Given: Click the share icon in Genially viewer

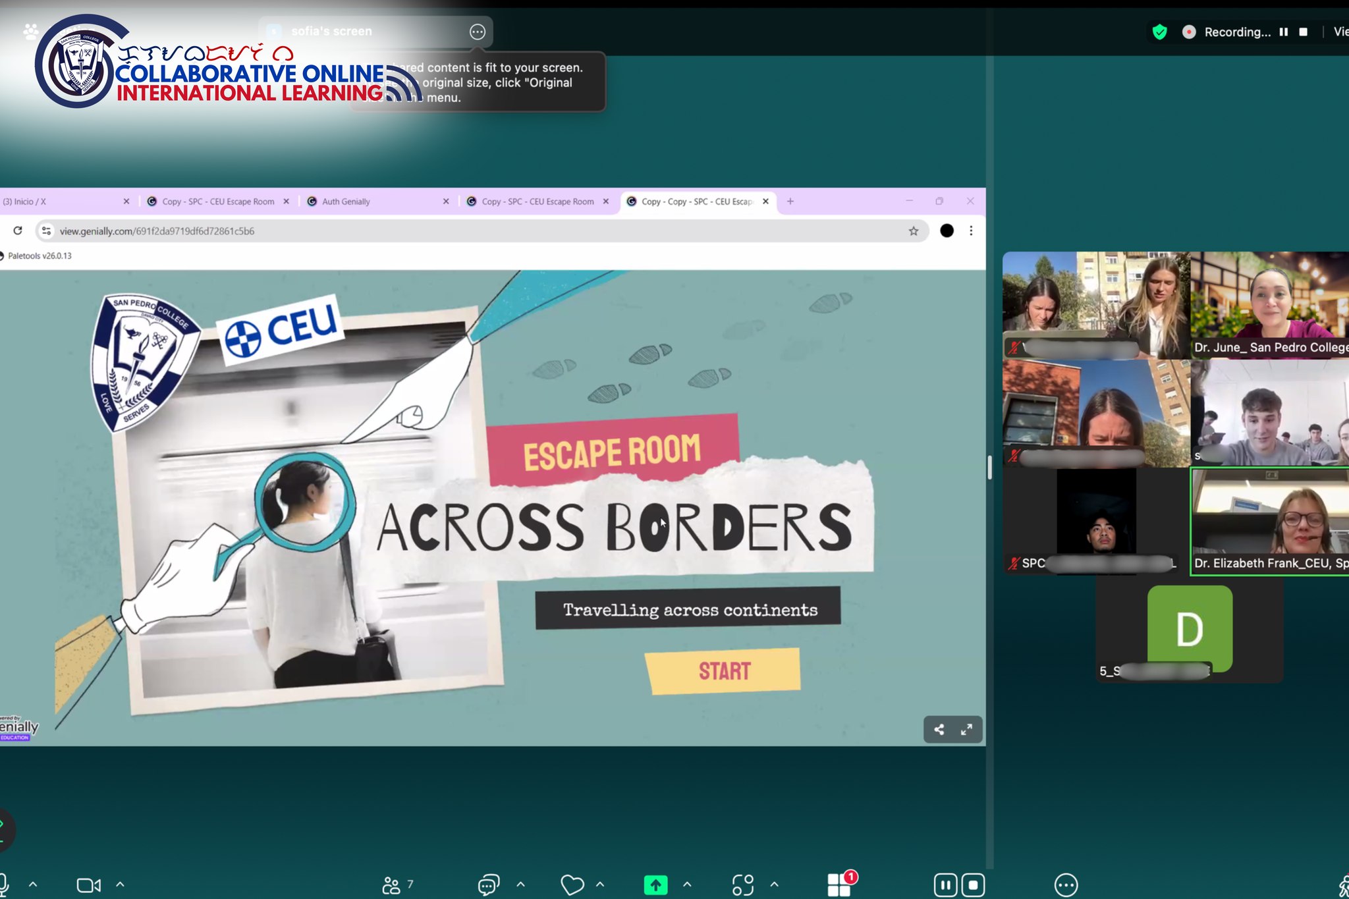Looking at the screenshot, I should pos(939,729).
